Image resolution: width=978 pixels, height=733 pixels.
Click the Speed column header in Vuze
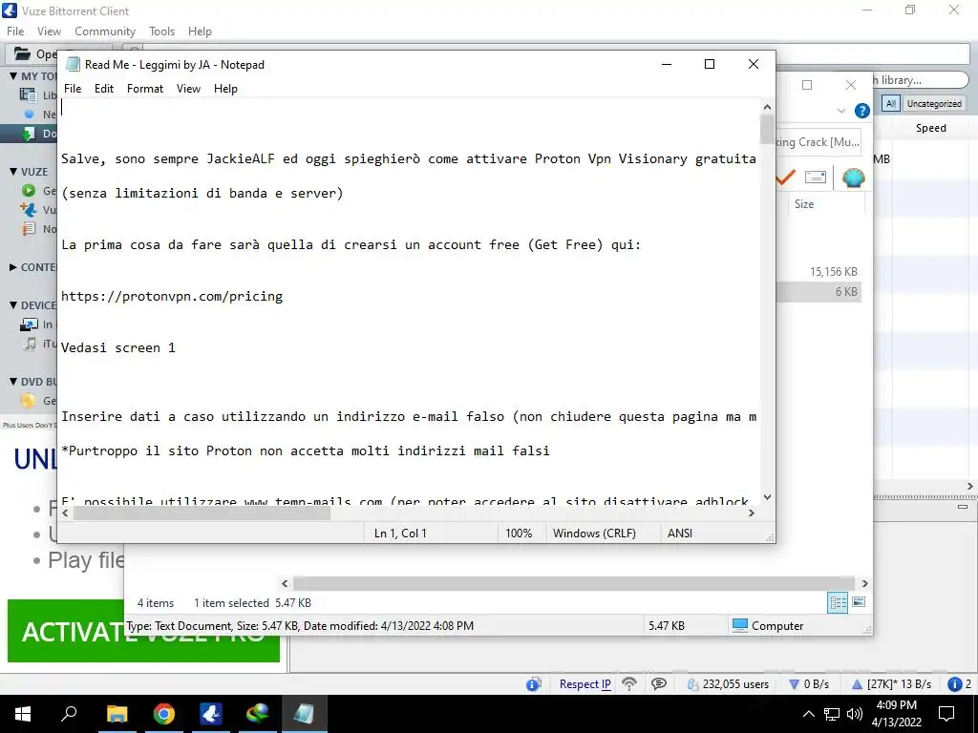(x=930, y=128)
